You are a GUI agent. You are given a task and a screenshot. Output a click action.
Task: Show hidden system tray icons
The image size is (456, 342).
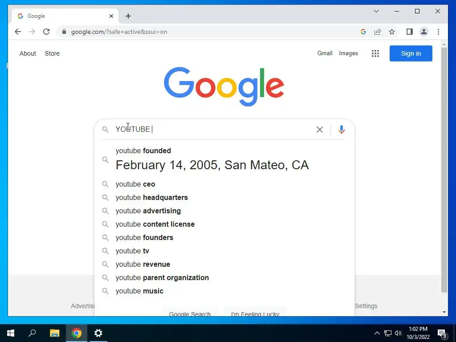click(377, 333)
